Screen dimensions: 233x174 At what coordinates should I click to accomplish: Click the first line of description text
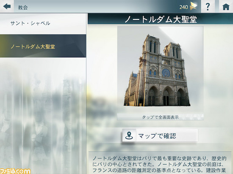[159, 158]
